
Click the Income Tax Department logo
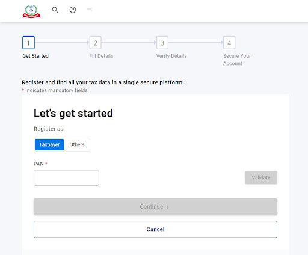click(31, 11)
